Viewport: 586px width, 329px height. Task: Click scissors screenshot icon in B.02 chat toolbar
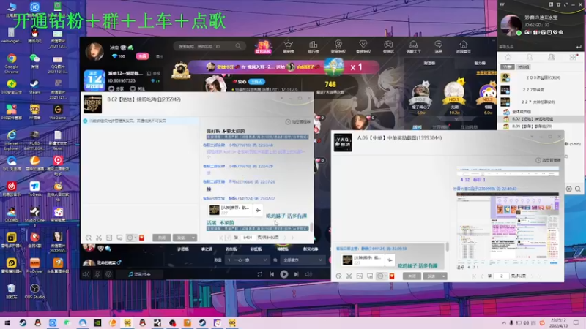click(x=99, y=238)
